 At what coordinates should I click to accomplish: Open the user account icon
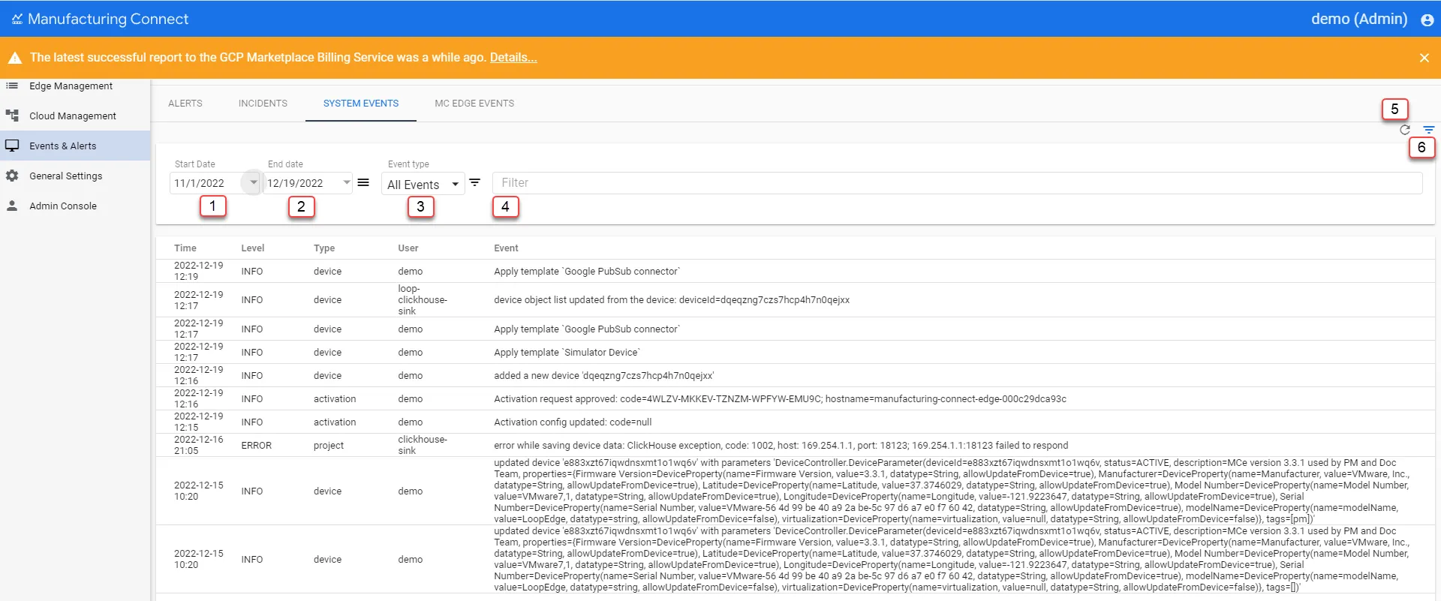1427,20
